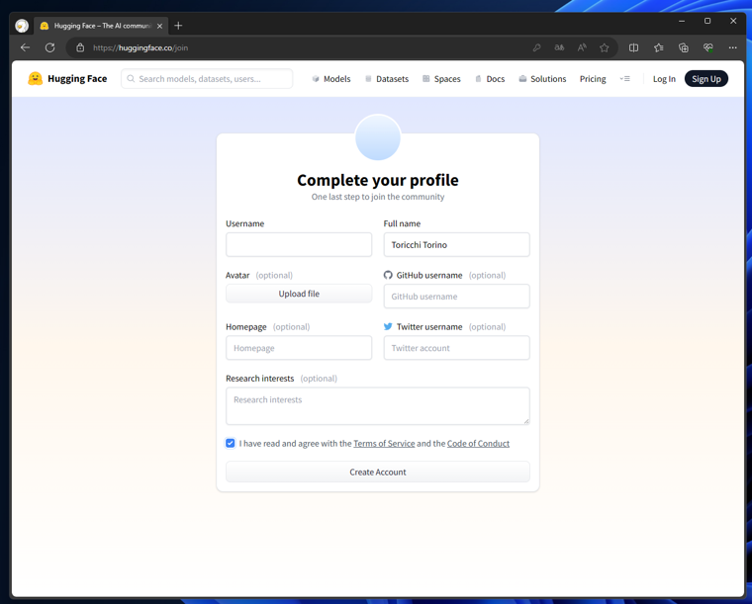Add page to favorites star icon
The width and height of the screenshot is (752, 604).
605,47
